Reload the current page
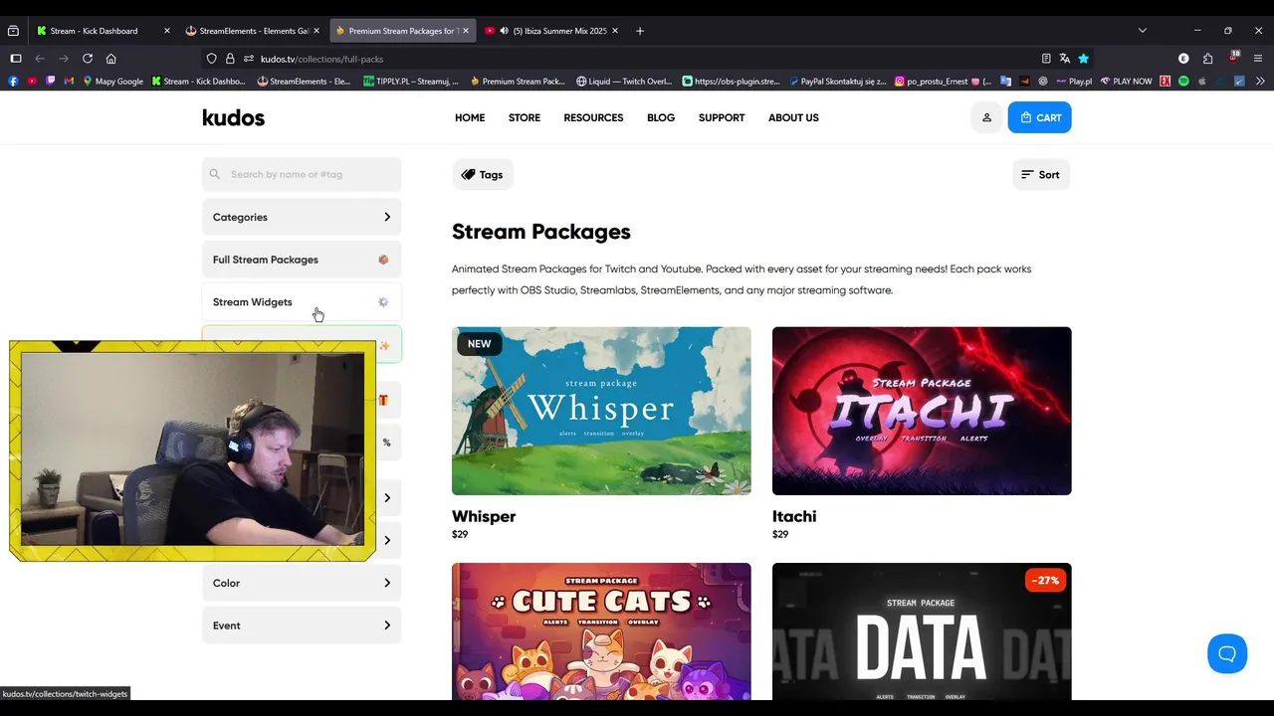This screenshot has width=1274, height=716. [88, 59]
